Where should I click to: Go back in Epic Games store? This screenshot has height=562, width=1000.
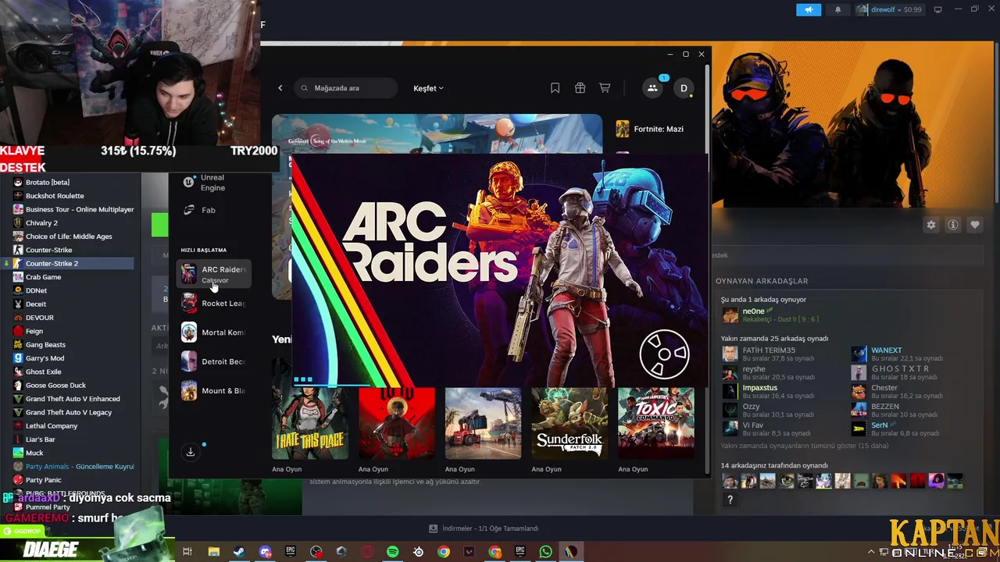(x=280, y=88)
